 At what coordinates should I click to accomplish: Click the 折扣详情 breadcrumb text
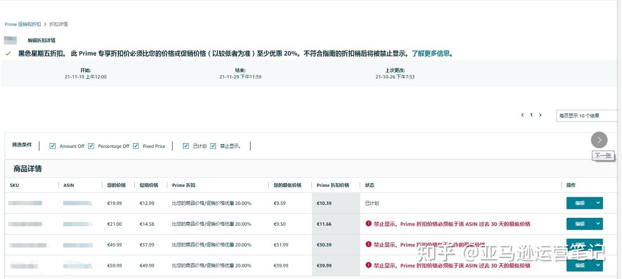pos(58,24)
